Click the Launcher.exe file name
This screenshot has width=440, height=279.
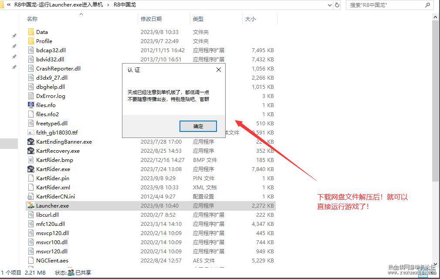[52, 205]
